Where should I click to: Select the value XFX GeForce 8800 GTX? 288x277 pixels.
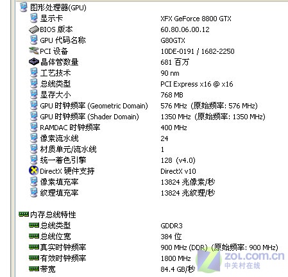point(196,19)
